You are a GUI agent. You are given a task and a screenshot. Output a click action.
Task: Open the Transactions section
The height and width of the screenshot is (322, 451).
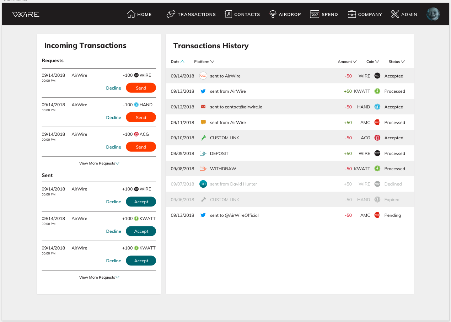(x=191, y=14)
